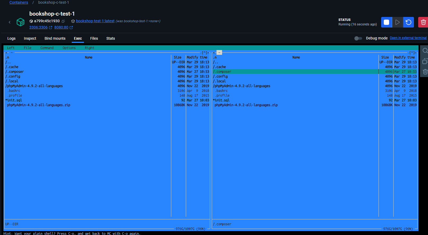428x235 pixels.
Task: Click the Open in external terminal link
Action: click(x=408, y=38)
